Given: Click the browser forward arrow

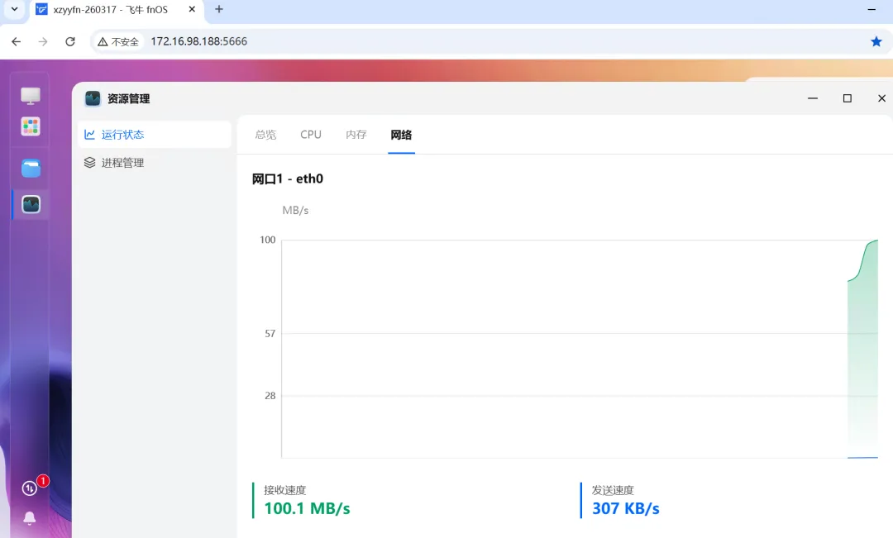Looking at the screenshot, I should pos(43,41).
